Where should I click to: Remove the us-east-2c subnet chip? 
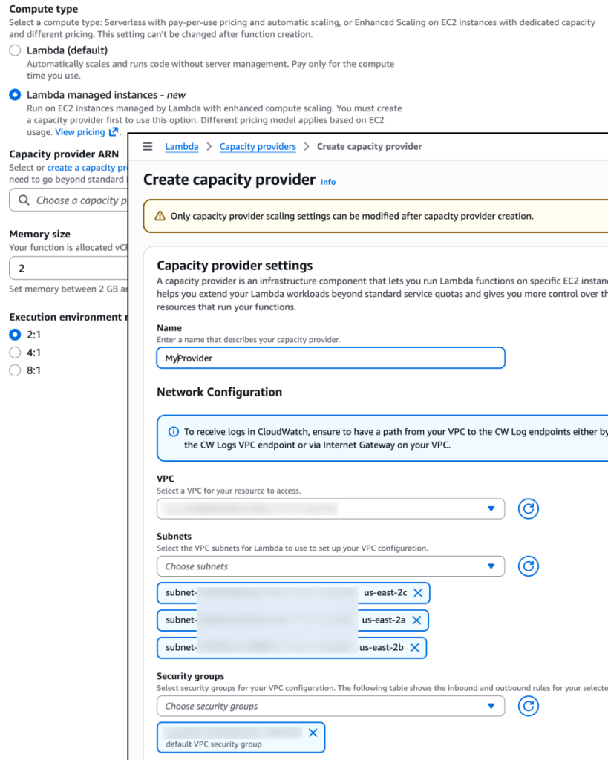(418, 593)
